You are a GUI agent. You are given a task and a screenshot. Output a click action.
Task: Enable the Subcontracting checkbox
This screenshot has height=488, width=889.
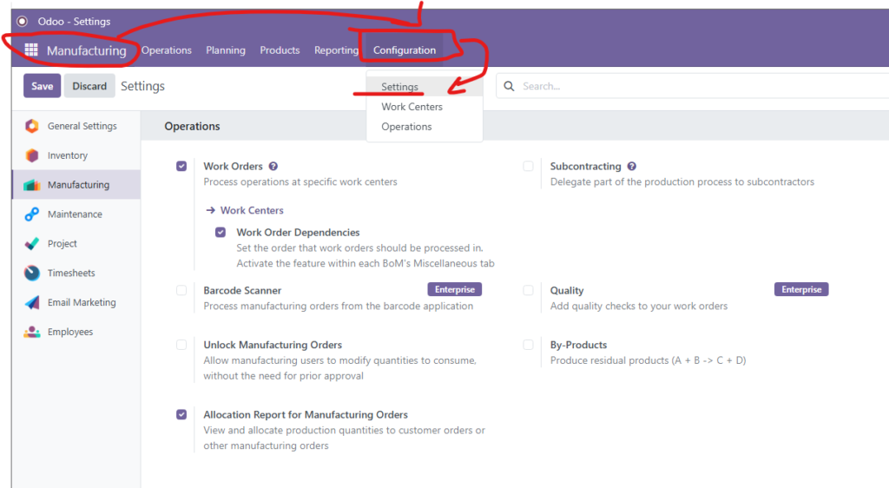528,167
